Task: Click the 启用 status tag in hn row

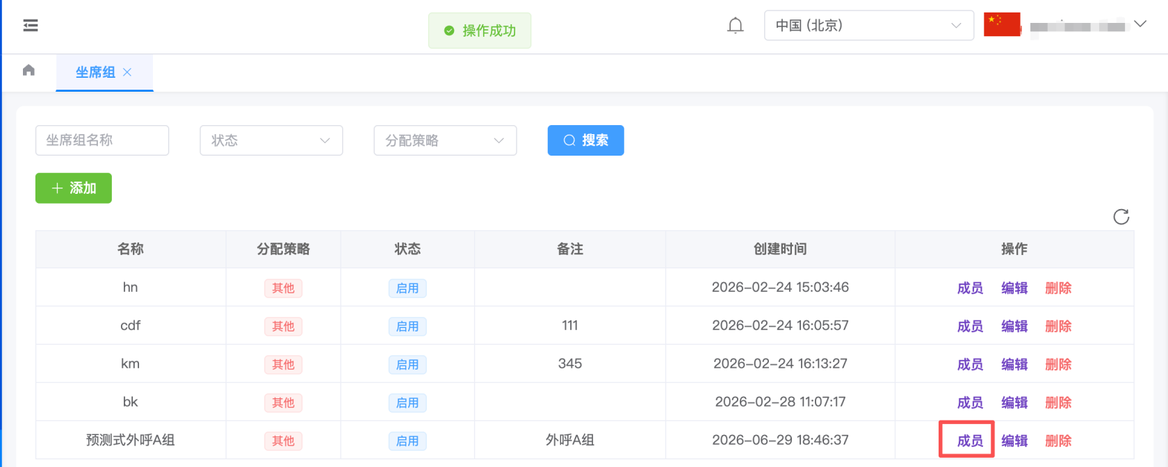Action: click(x=407, y=288)
